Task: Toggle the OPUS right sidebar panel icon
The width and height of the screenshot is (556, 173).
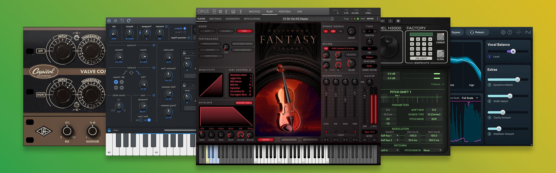Action: click(239, 12)
